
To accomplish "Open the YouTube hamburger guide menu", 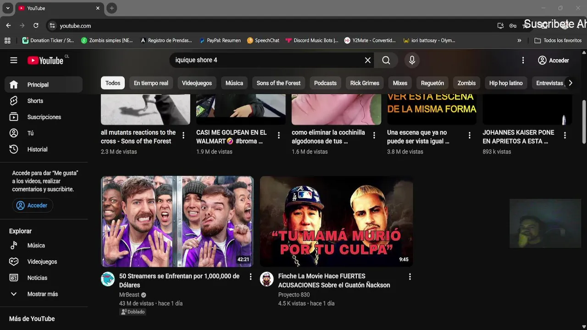I will click(14, 60).
